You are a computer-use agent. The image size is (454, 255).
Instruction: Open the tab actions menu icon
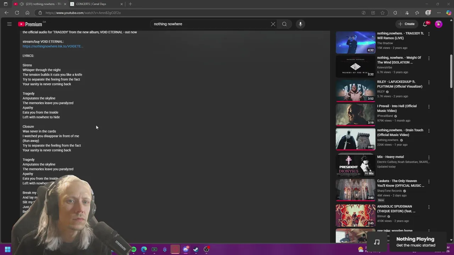[6, 4]
